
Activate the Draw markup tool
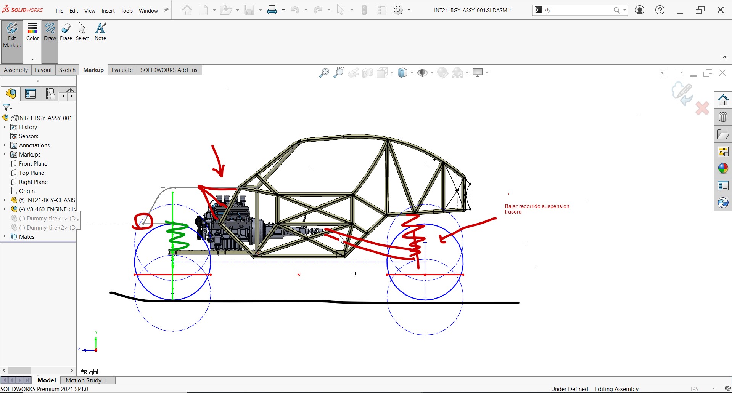tap(50, 42)
